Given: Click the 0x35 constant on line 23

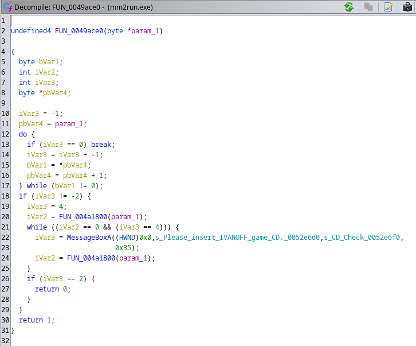Looking at the screenshot, I should [x=123, y=248].
